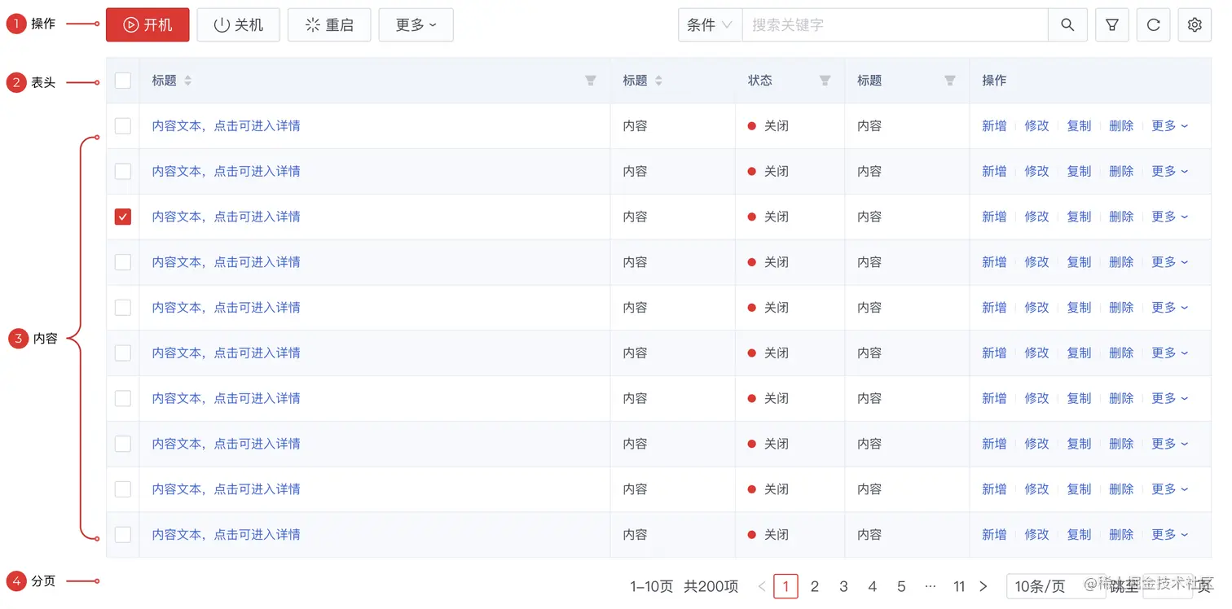
Task: Click 新增 in the last data row
Action: [994, 535]
